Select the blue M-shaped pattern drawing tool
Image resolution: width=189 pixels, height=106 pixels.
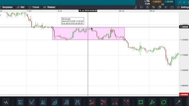[77, 102]
